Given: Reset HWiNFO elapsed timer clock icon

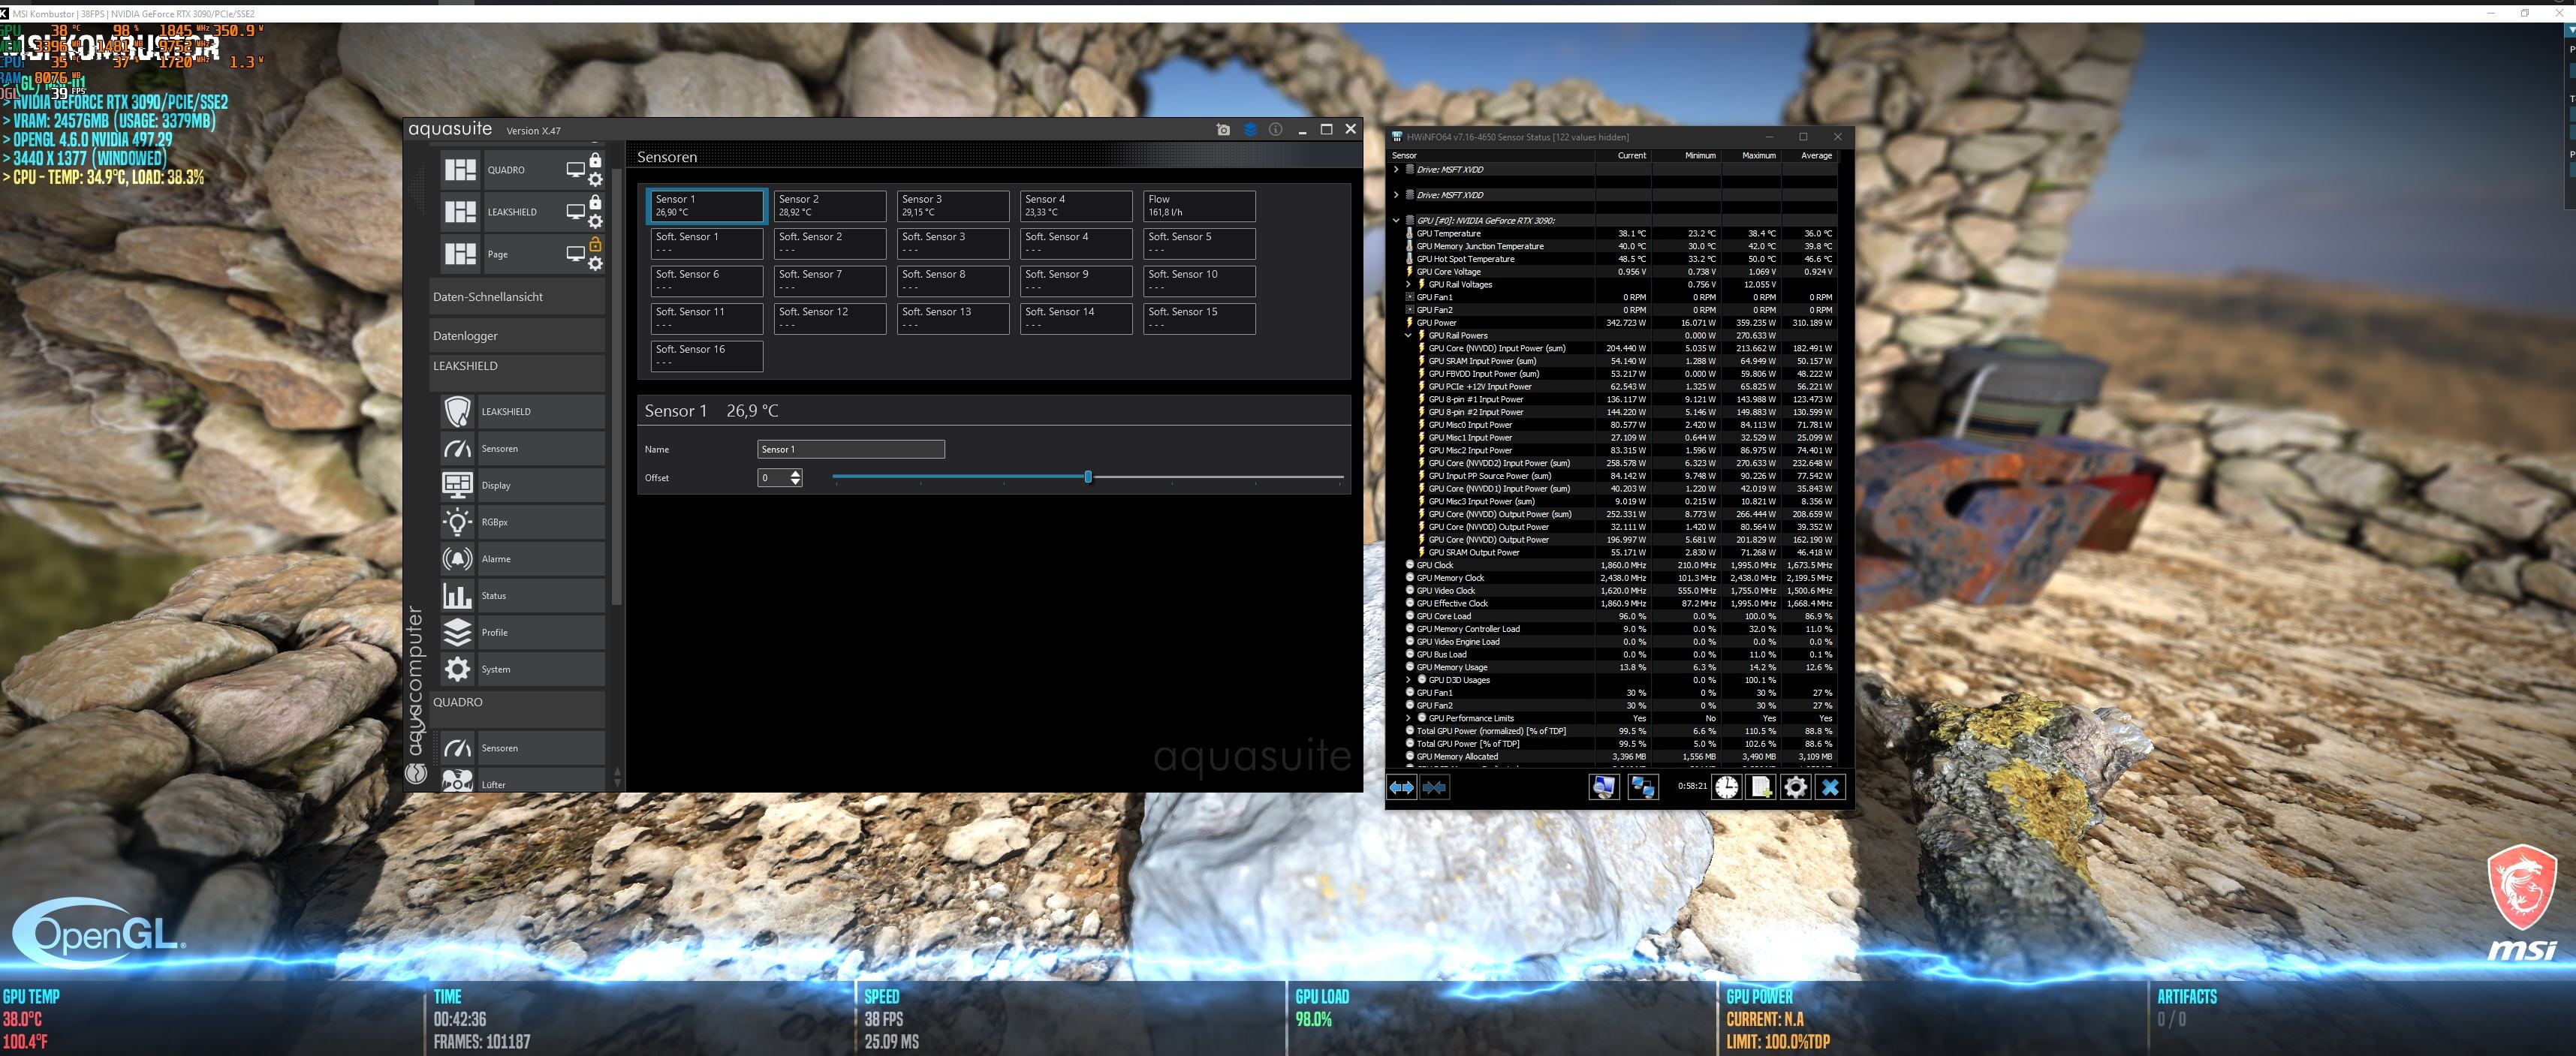Looking at the screenshot, I should tap(1727, 787).
